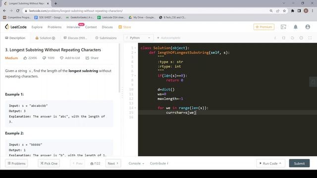317x178 pixels.
Task: Open B.Tech_CSE bookmark
Action: (x=172, y=18)
